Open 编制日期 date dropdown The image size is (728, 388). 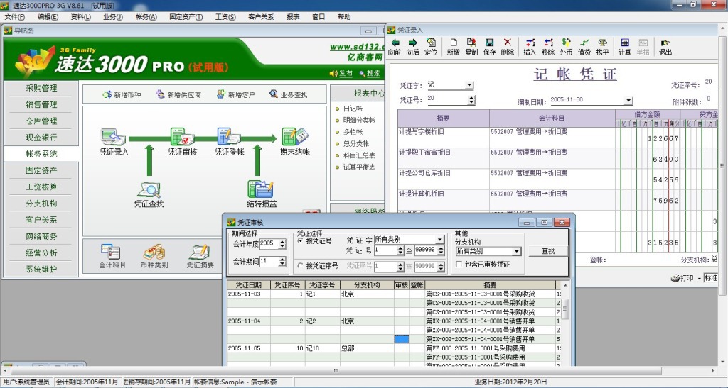tap(628, 101)
